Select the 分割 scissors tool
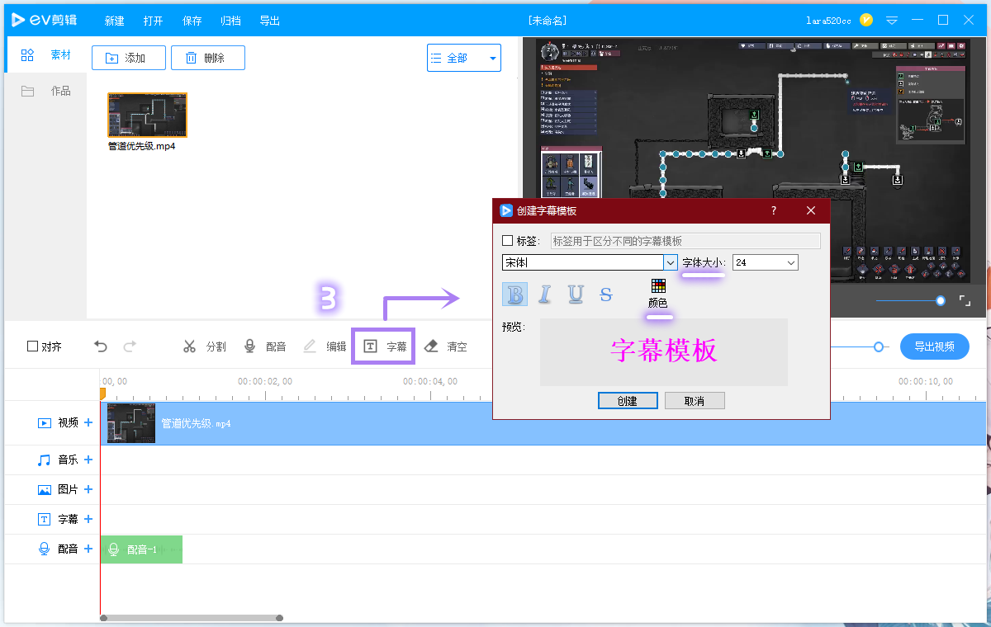Screen dimensions: 991x627 (x=204, y=346)
